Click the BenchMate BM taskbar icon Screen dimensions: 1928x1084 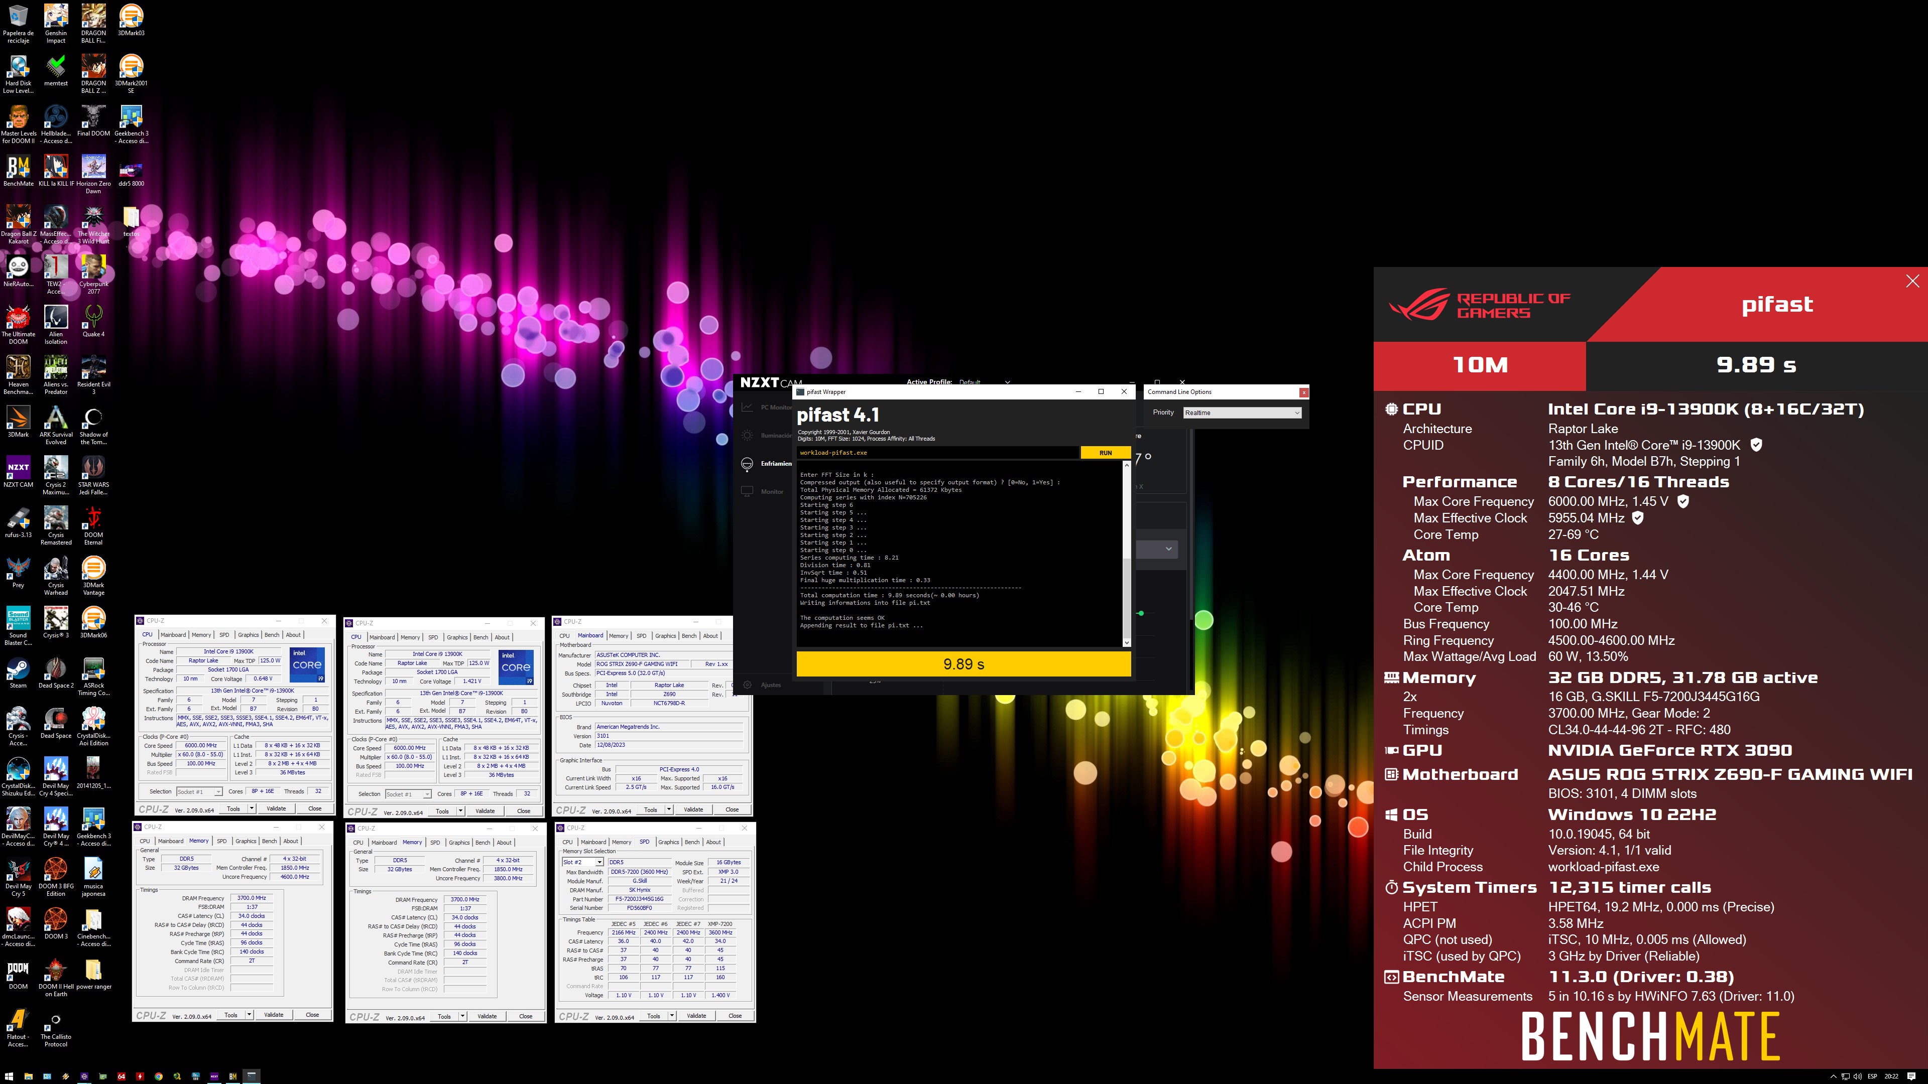pyautogui.click(x=233, y=1076)
